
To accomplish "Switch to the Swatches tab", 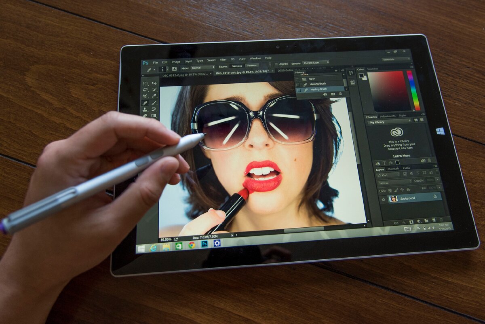I will tap(373, 69).
